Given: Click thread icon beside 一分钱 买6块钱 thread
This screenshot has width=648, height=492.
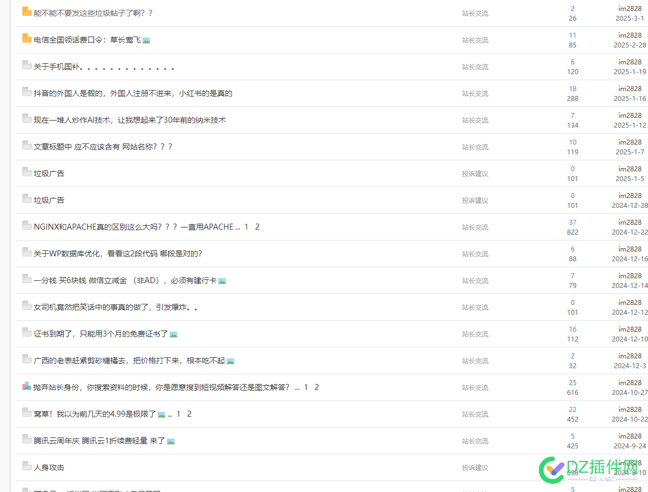Looking at the screenshot, I should [27, 279].
